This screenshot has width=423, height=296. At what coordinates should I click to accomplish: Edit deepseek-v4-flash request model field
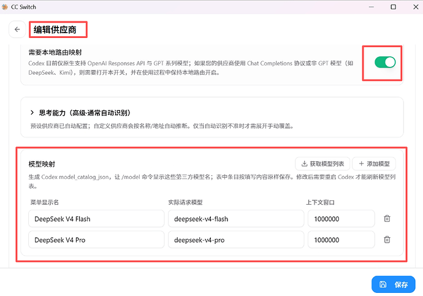236,219
